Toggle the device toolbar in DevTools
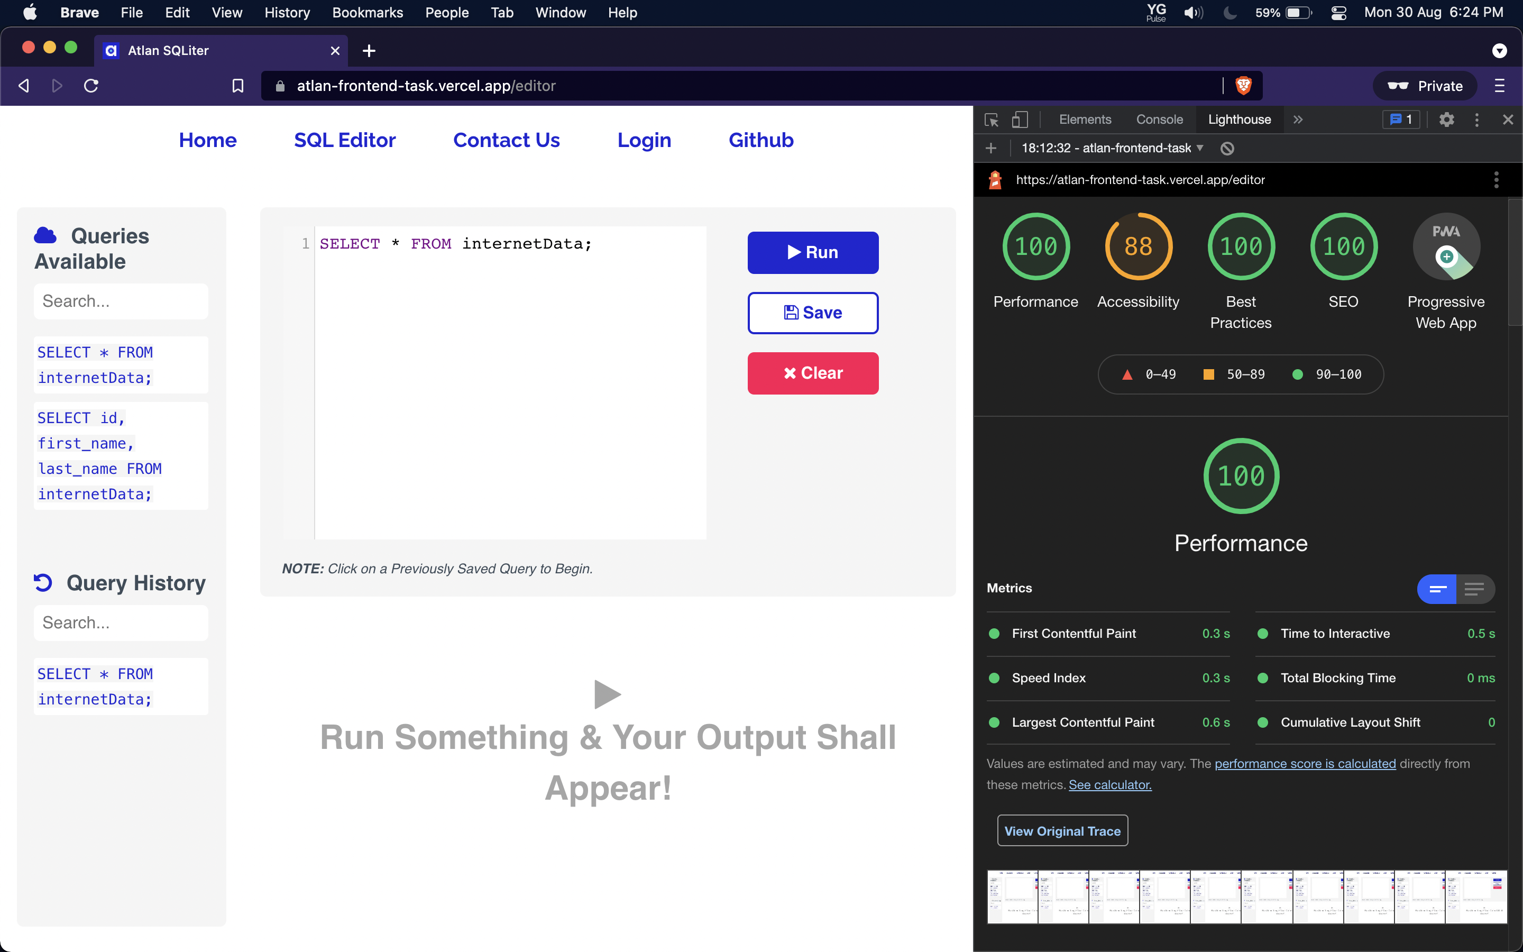 point(1020,120)
